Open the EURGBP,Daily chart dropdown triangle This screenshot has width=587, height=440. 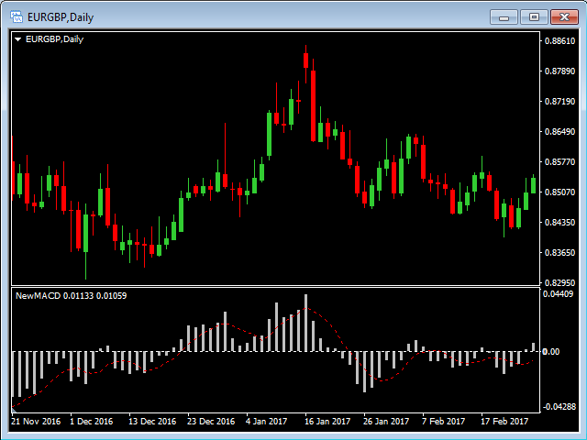[18, 39]
